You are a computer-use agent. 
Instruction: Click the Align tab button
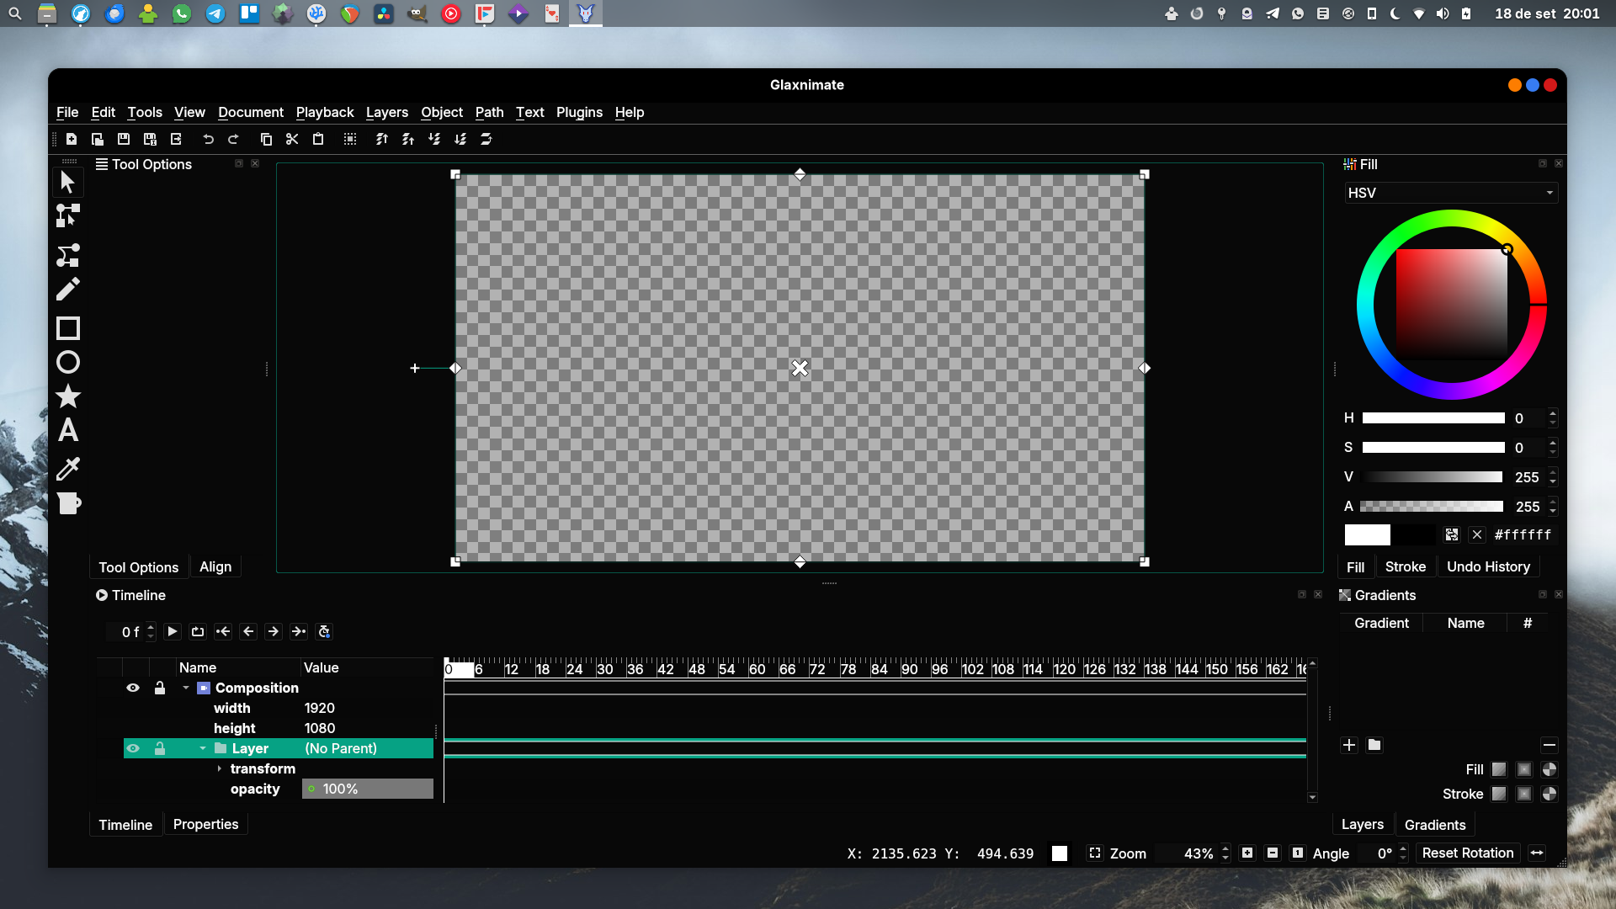point(215,566)
